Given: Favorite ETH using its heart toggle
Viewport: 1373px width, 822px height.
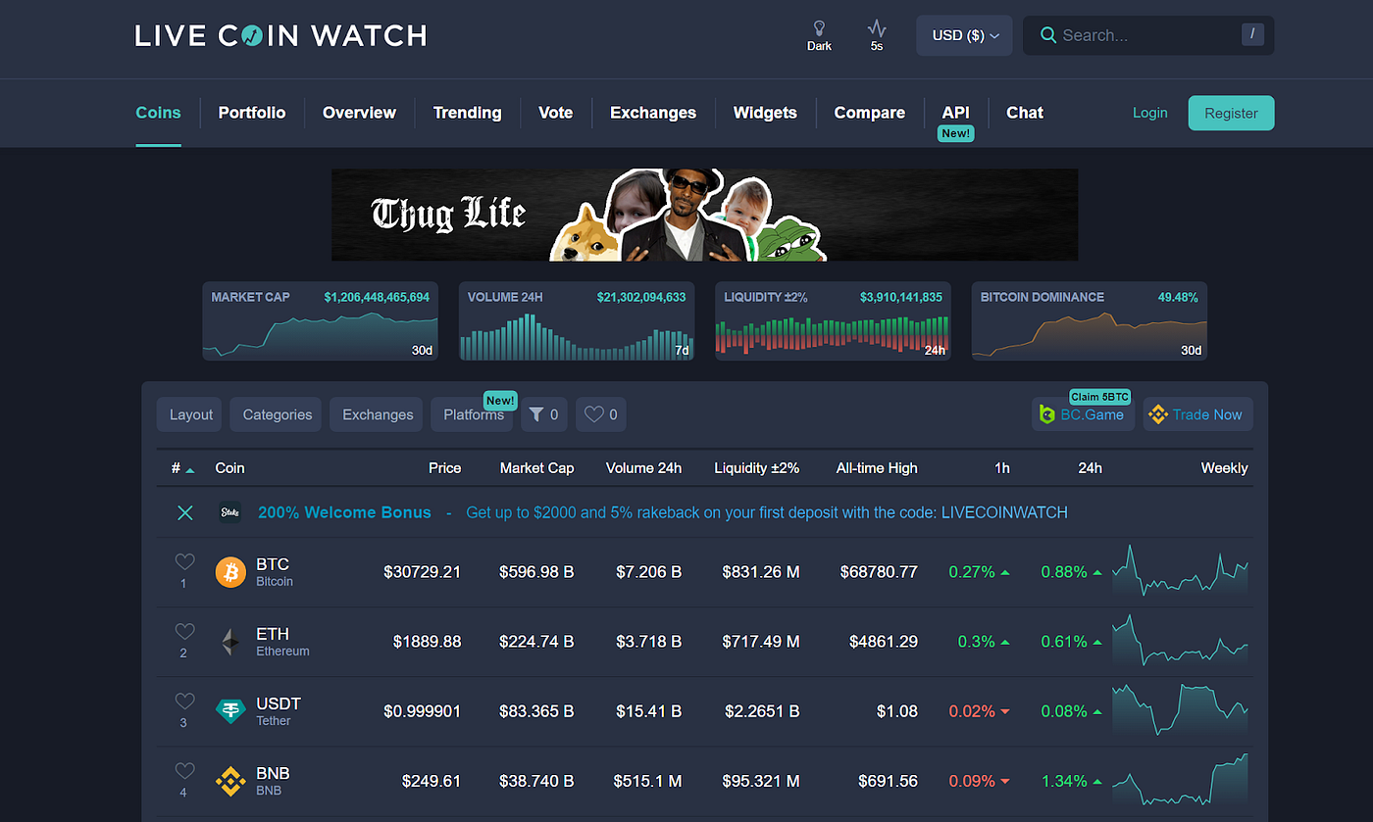Looking at the screenshot, I should click(184, 633).
